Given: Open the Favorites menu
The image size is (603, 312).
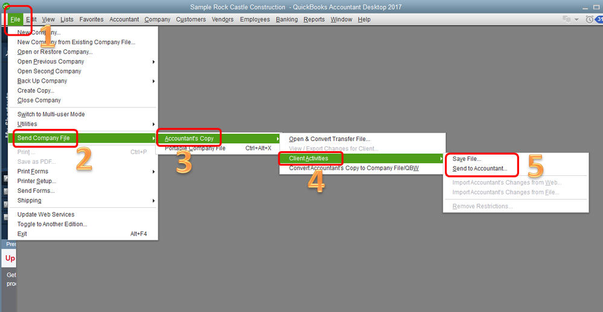Looking at the screenshot, I should pos(92,19).
